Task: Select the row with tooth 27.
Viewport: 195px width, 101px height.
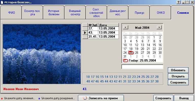Action: pyautogui.click(x=101, y=28)
